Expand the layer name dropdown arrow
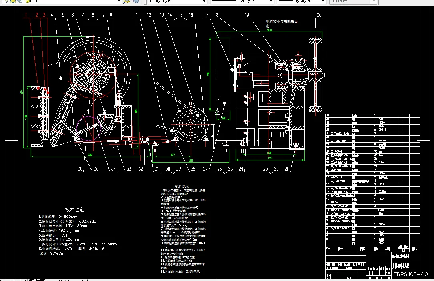The height and width of the screenshot is (281, 434). pyautogui.click(x=119, y=1)
